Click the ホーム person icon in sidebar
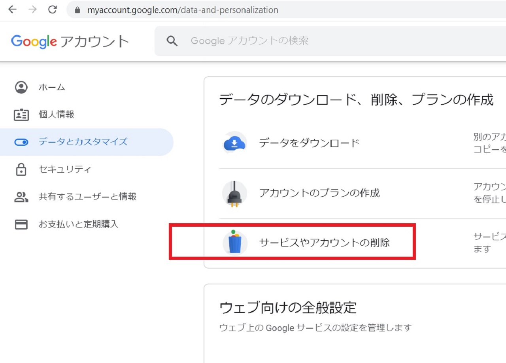 click(x=21, y=87)
